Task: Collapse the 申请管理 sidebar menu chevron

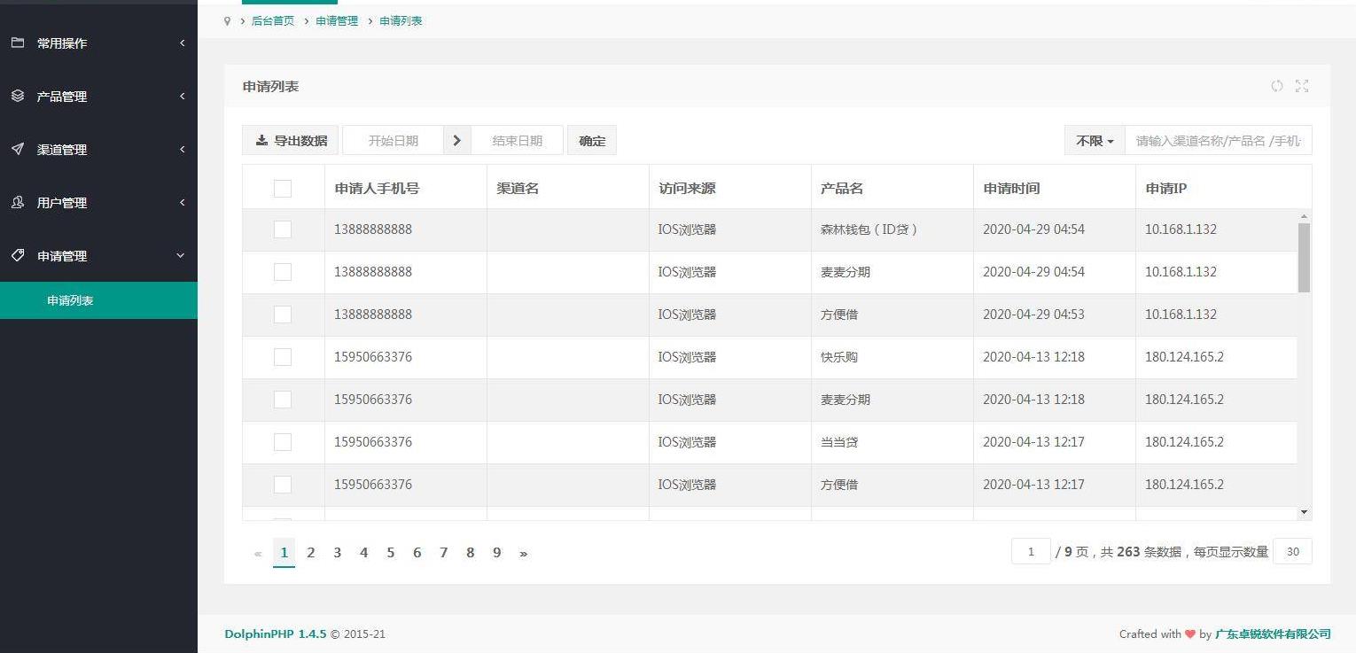Action: pyautogui.click(x=181, y=255)
